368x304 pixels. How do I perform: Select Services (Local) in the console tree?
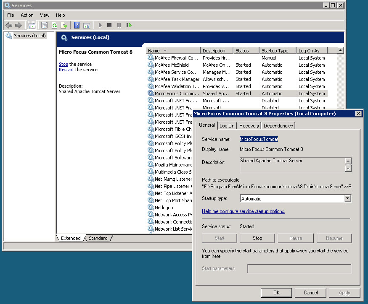29,36
